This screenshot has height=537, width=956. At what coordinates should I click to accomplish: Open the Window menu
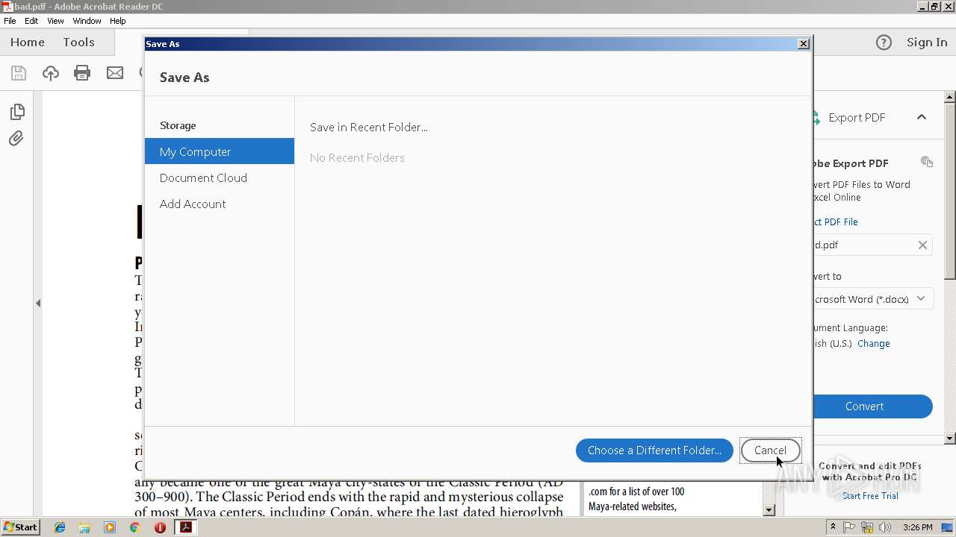87,21
